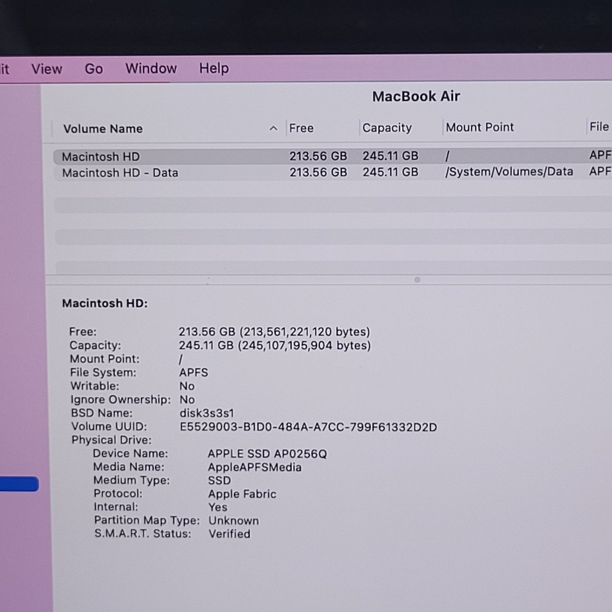Click the File System column header

tap(599, 127)
